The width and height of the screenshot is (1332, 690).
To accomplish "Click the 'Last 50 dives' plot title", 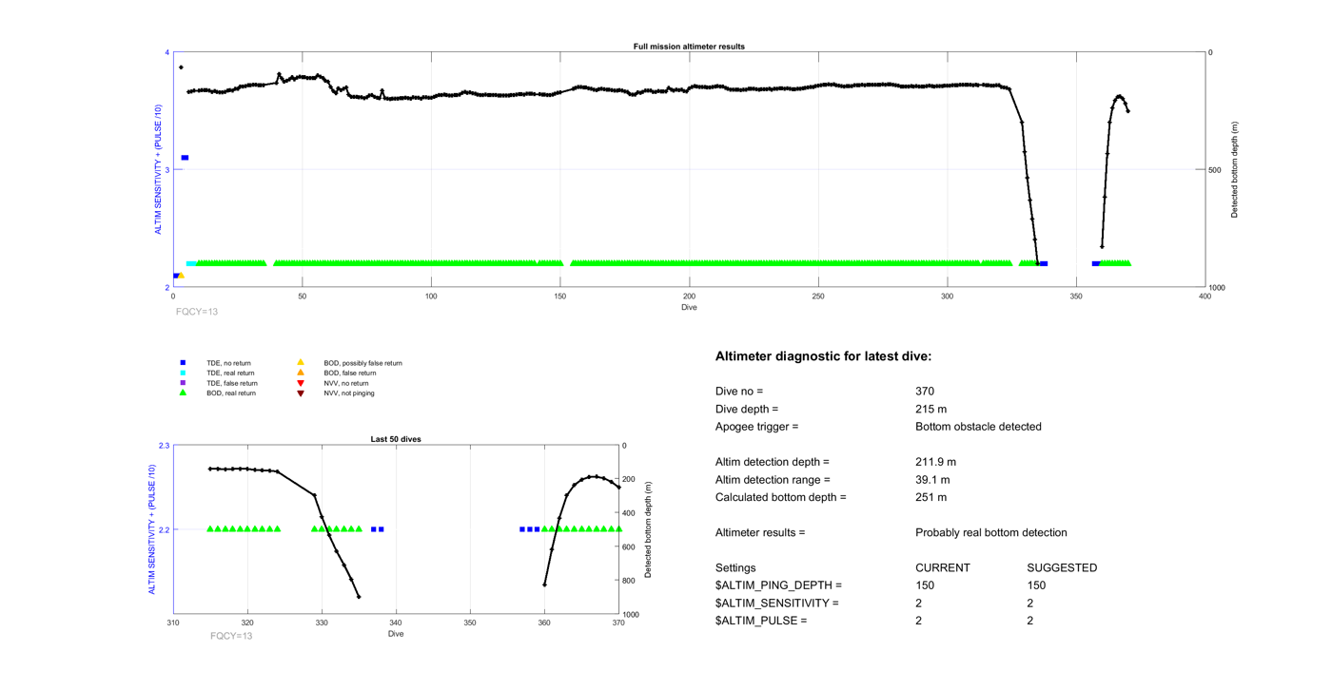I will coord(396,439).
